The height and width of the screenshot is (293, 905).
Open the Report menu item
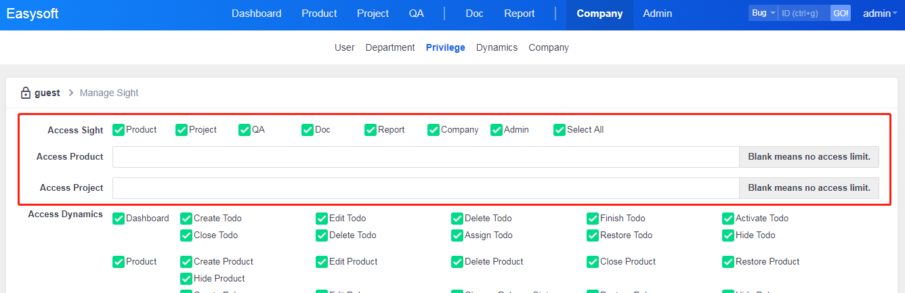point(519,14)
